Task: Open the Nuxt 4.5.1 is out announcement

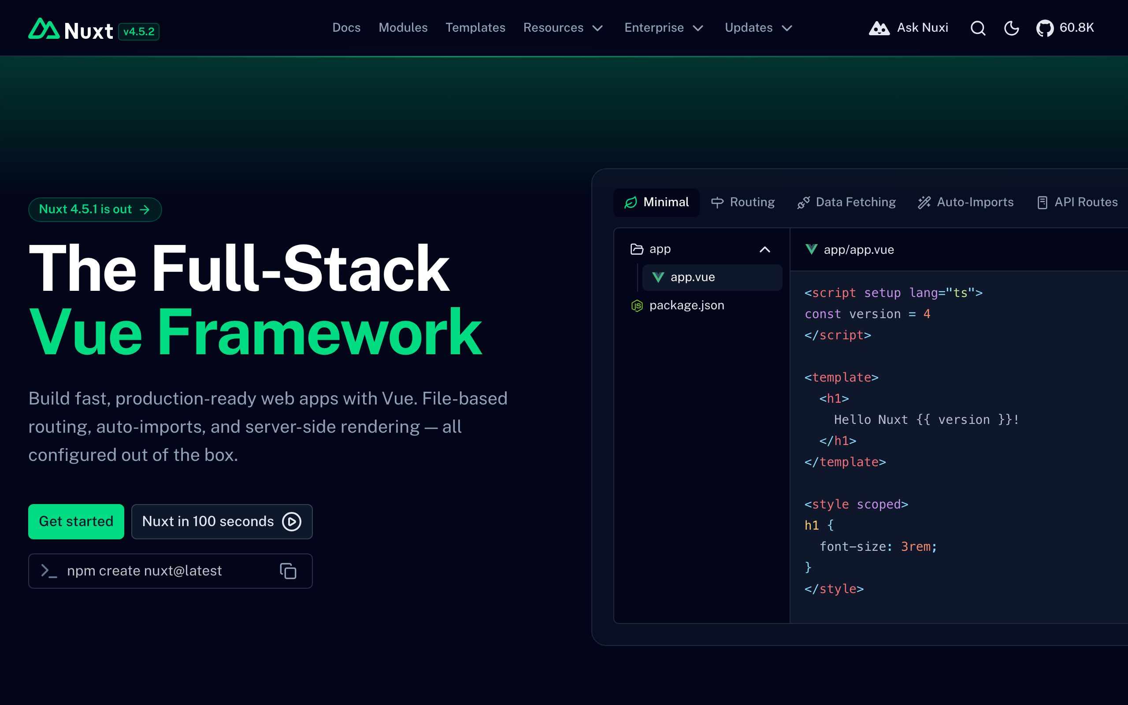Action: pyautogui.click(x=95, y=209)
